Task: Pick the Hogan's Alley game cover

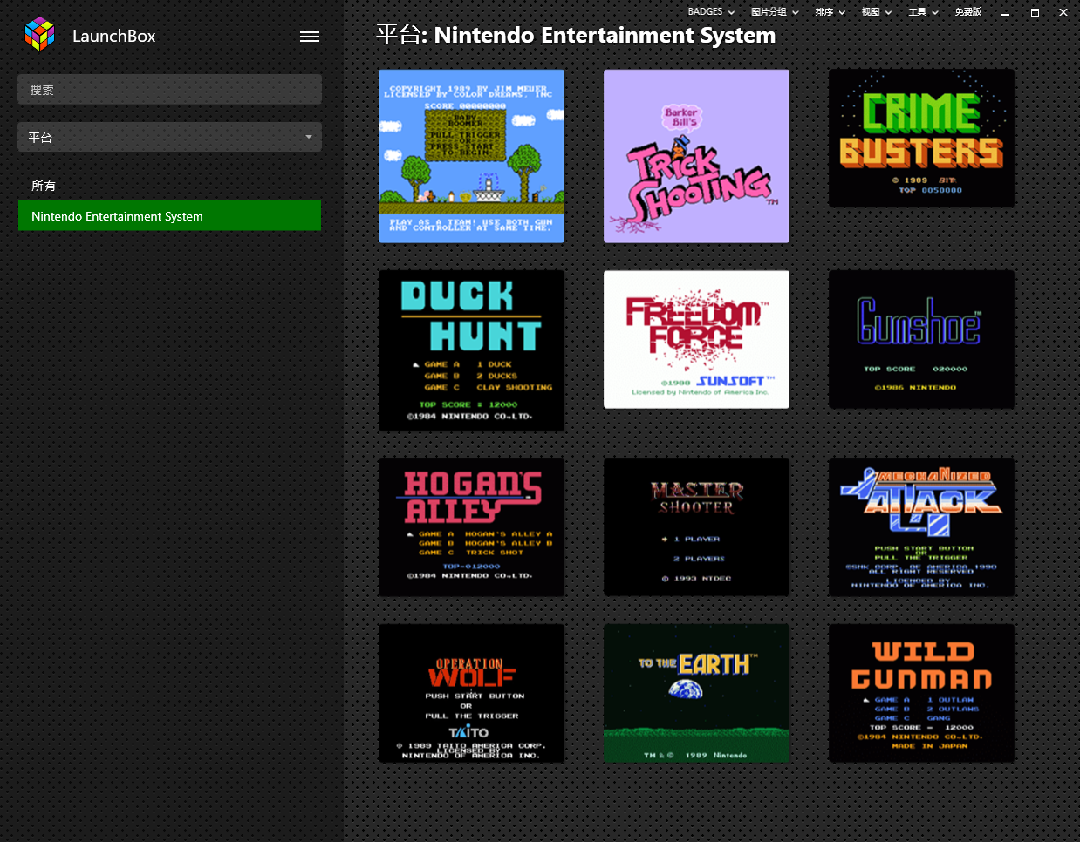Action: 471,527
